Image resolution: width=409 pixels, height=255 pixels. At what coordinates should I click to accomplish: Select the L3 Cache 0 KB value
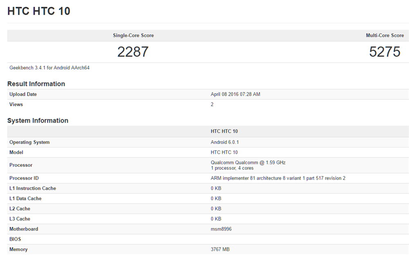click(x=216, y=219)
